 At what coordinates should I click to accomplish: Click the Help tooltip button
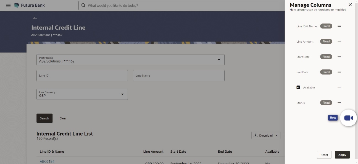[x=333, y=118]
